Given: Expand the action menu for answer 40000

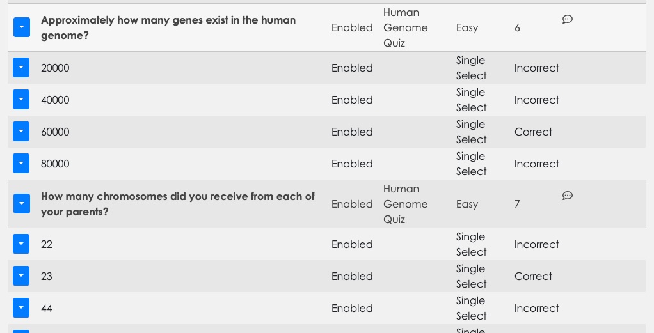Looking at the screenshot, I should pyautogui.click(x=21, y=100).
